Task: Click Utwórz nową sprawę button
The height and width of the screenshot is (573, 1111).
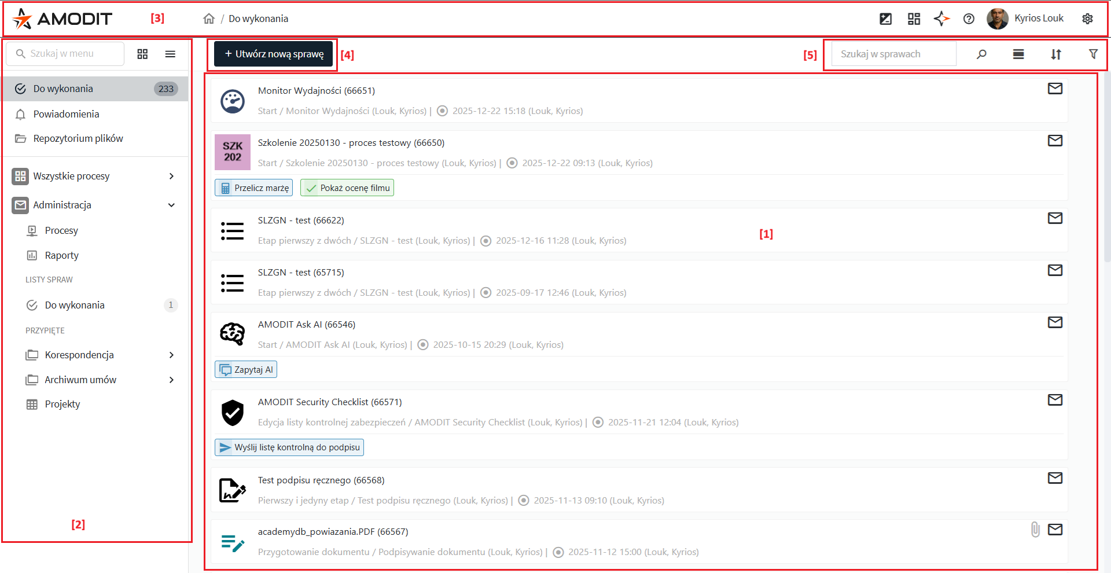Action: pos(274,54)
